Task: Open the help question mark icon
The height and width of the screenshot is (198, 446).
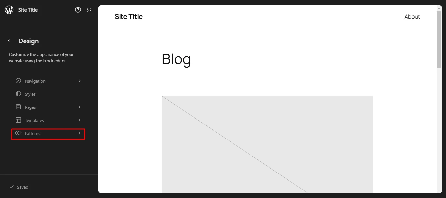Action: click(x=78, y=10)
